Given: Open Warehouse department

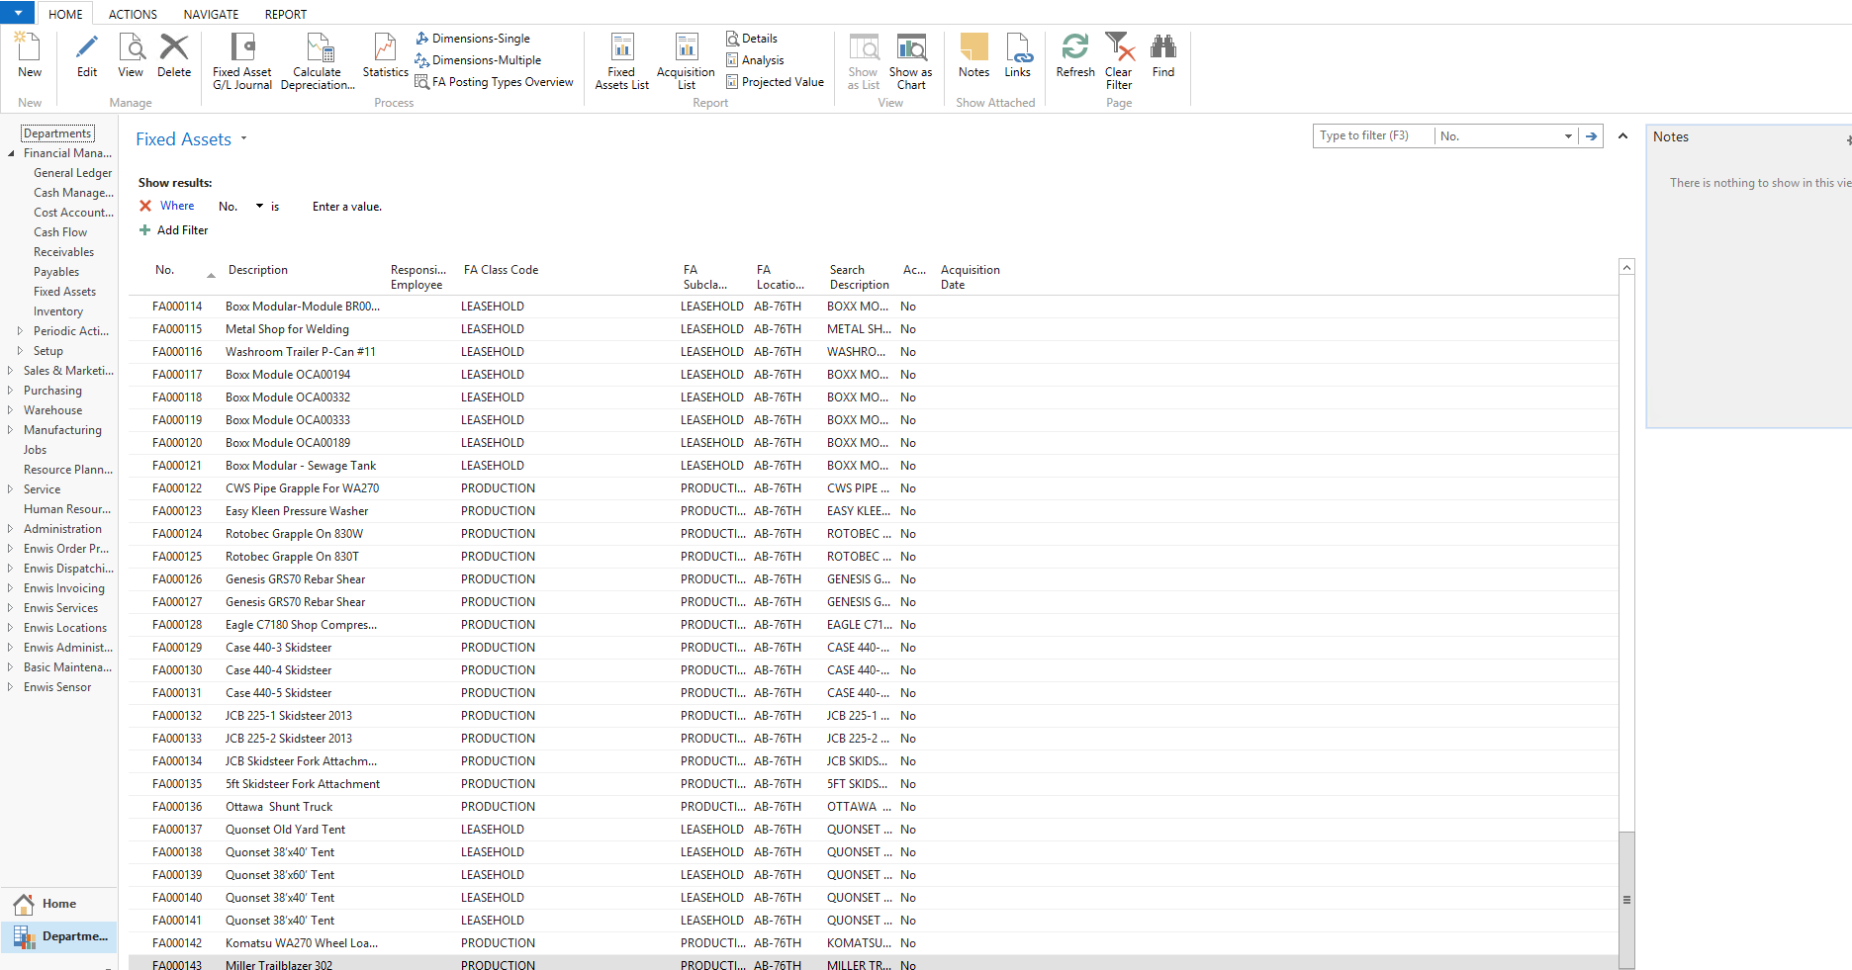Looking at the screenshot, I should pos(52,410).
